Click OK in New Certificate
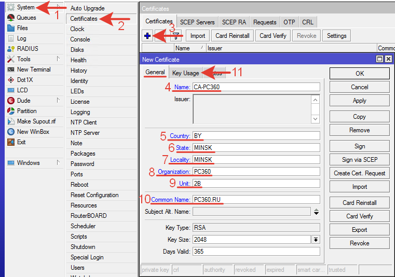 click(x=360, y=74)
